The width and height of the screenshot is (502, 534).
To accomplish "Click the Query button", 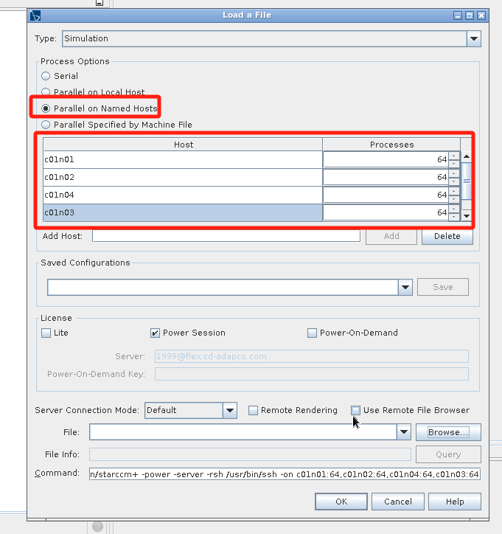I will pos(448,454).
